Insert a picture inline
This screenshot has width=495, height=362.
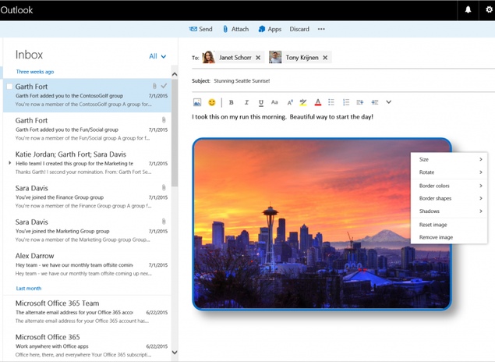coord(197,102)
